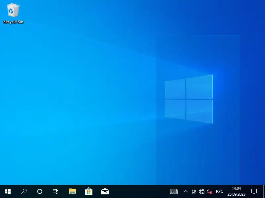
Task: Open the Windows Start menu
Action: point(8,191)
